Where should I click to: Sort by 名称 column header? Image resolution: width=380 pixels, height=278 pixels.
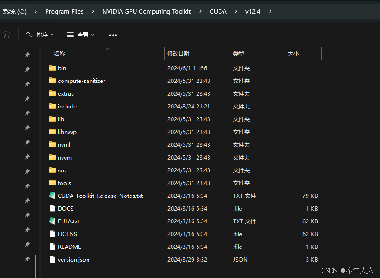pyautogui.click(x=60, y=53)
